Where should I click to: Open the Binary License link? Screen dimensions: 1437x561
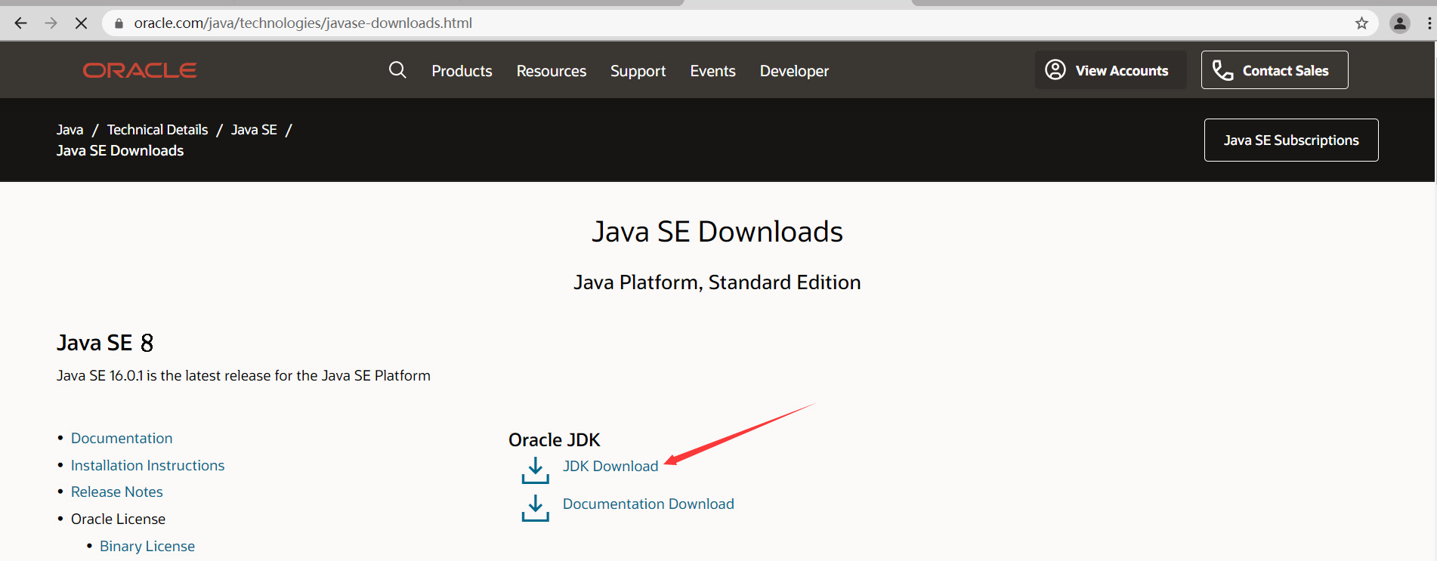pyautogui.click(x=147, y=547)
